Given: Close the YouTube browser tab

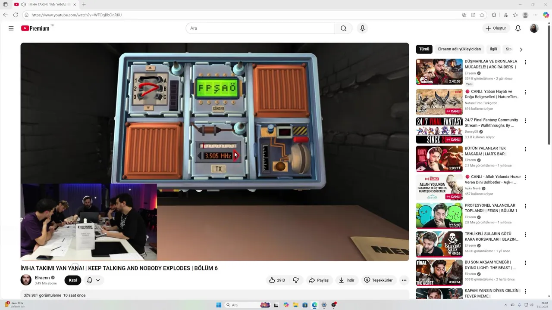Looking at the screenshot, I should [75, 4].
